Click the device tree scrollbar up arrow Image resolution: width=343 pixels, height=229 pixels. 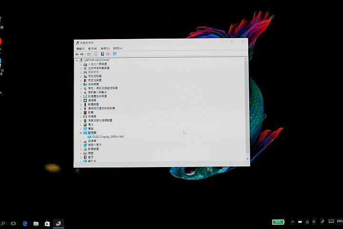pyautogui.click(x=246, y=59)
